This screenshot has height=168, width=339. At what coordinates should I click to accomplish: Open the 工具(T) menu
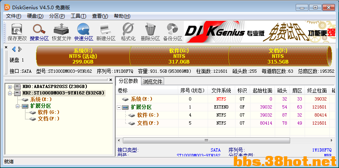coord(78,16)
